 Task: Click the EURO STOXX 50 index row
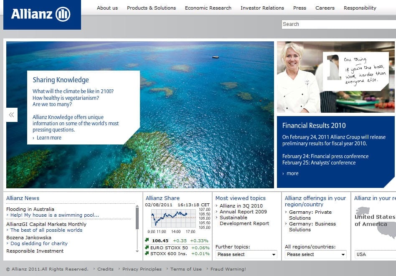coord(177,248)
